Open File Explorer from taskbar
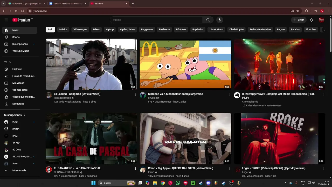 pyautogui.click(x=155, y=183)
